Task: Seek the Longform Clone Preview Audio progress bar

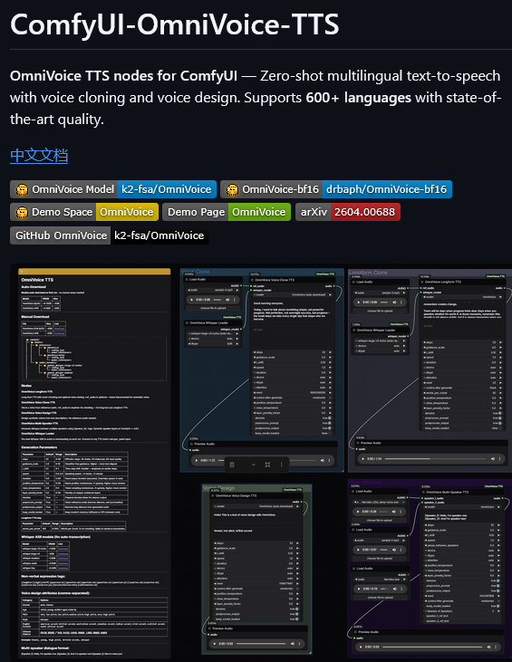Action: click(436, 458)
